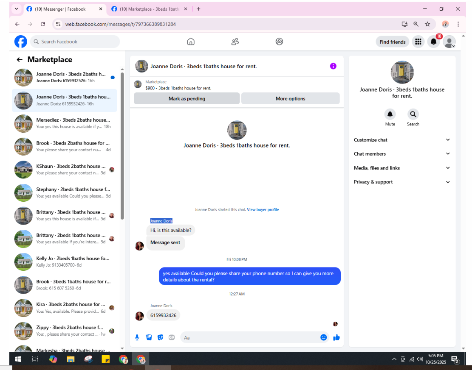Click the browser address bar URL
472x370 pixels.
point(120,24)
